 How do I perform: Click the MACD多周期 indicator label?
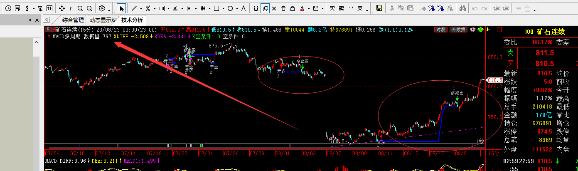(x=67, y=37)
